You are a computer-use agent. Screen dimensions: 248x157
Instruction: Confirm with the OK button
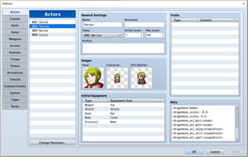point(194,152)
